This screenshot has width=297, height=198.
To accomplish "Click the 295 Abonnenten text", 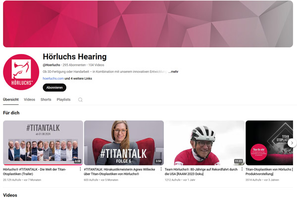I will 74,65.
